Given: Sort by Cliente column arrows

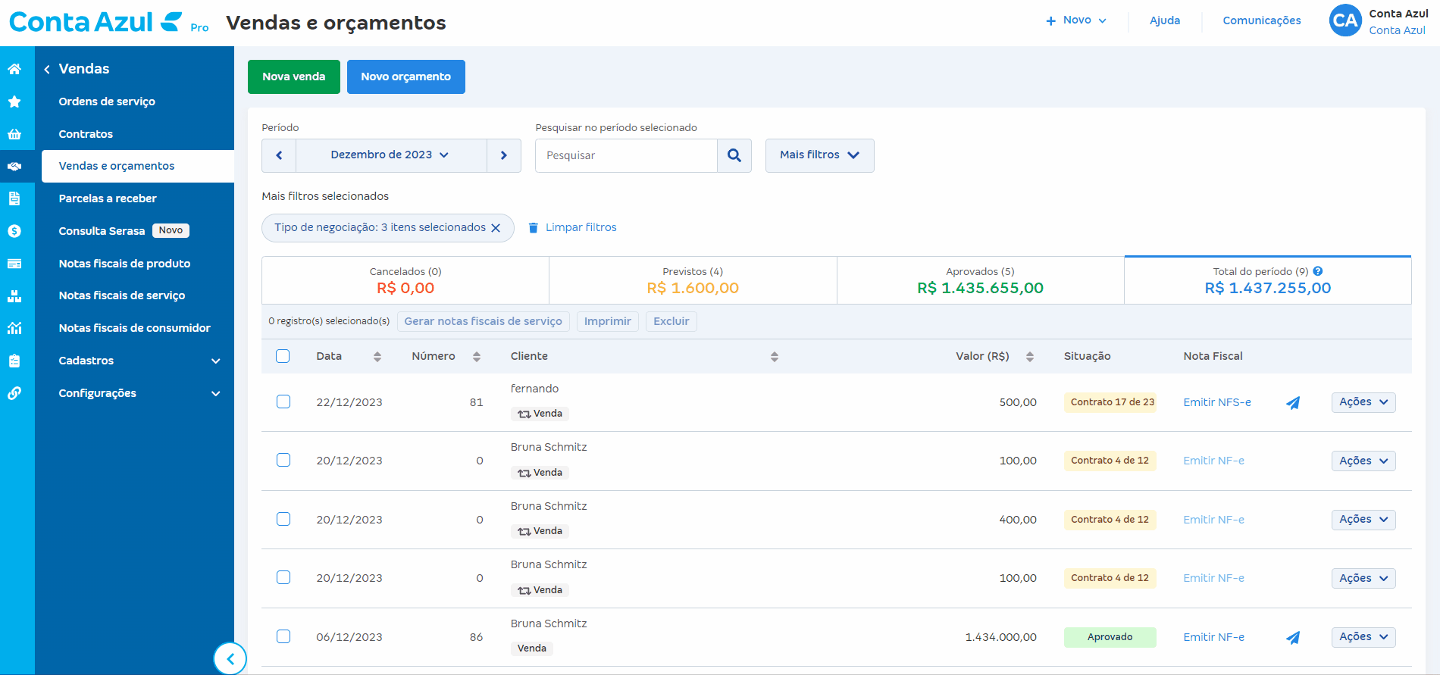Looking at the screenshot, I should pos(775,357).
